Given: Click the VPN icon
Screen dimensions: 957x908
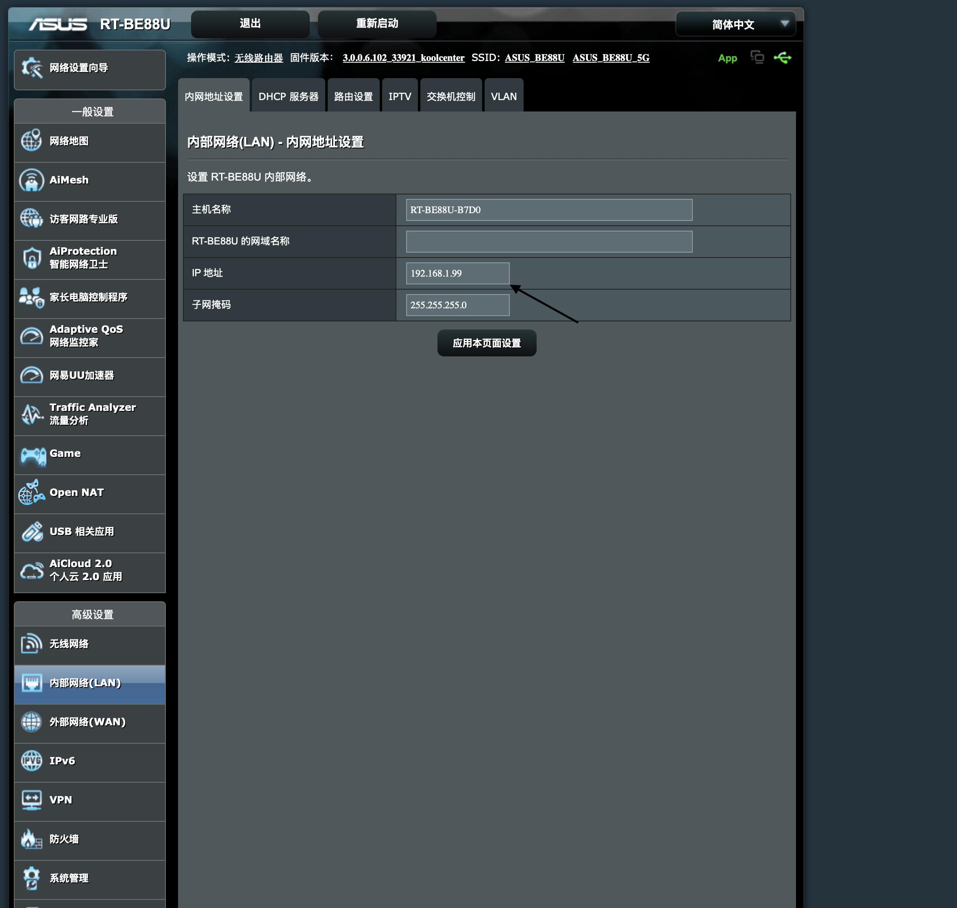Looking at the screenshot, I should point(31,800).
